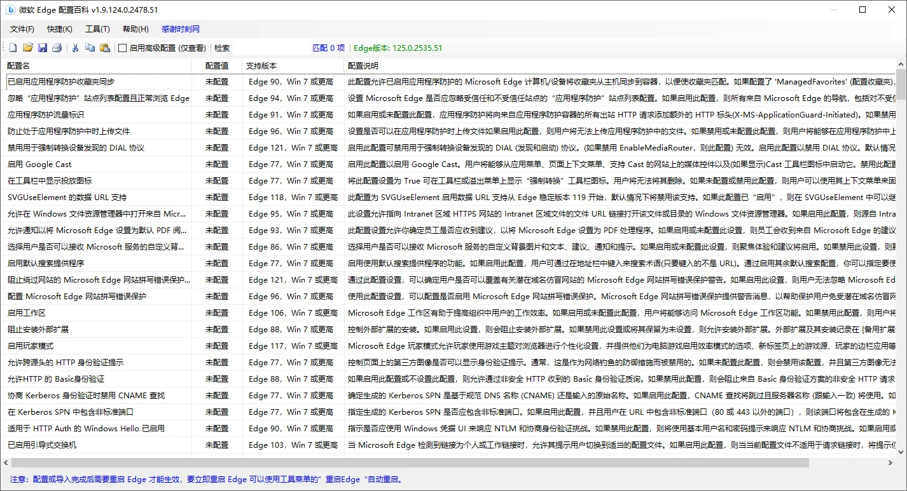Click the horizontal scrollbar left arrow
Image resolution: width=907 pixels, height=491 pixels.
pyautogui.click(x=6, y=462)
